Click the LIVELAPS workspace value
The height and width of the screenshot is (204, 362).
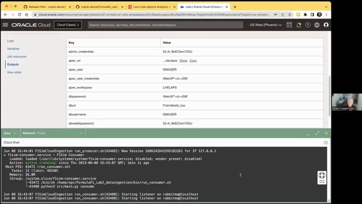click(x=170, y=87)
